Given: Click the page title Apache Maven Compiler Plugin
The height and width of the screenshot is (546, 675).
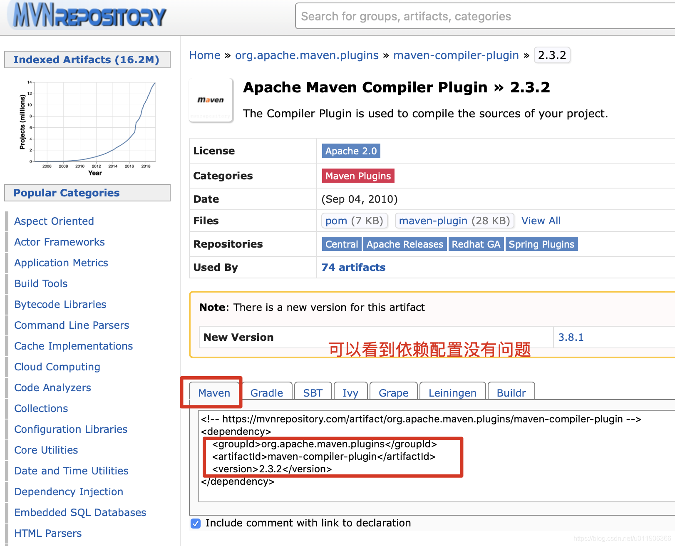Looking at the screenshot, I should 365,87.
